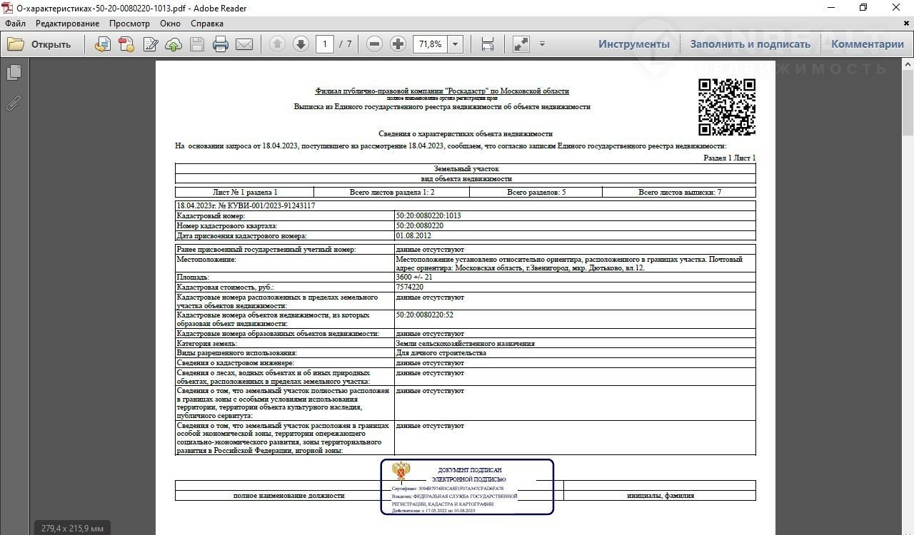
Task: Send file via email envelope icon
Action: point(244,44)
